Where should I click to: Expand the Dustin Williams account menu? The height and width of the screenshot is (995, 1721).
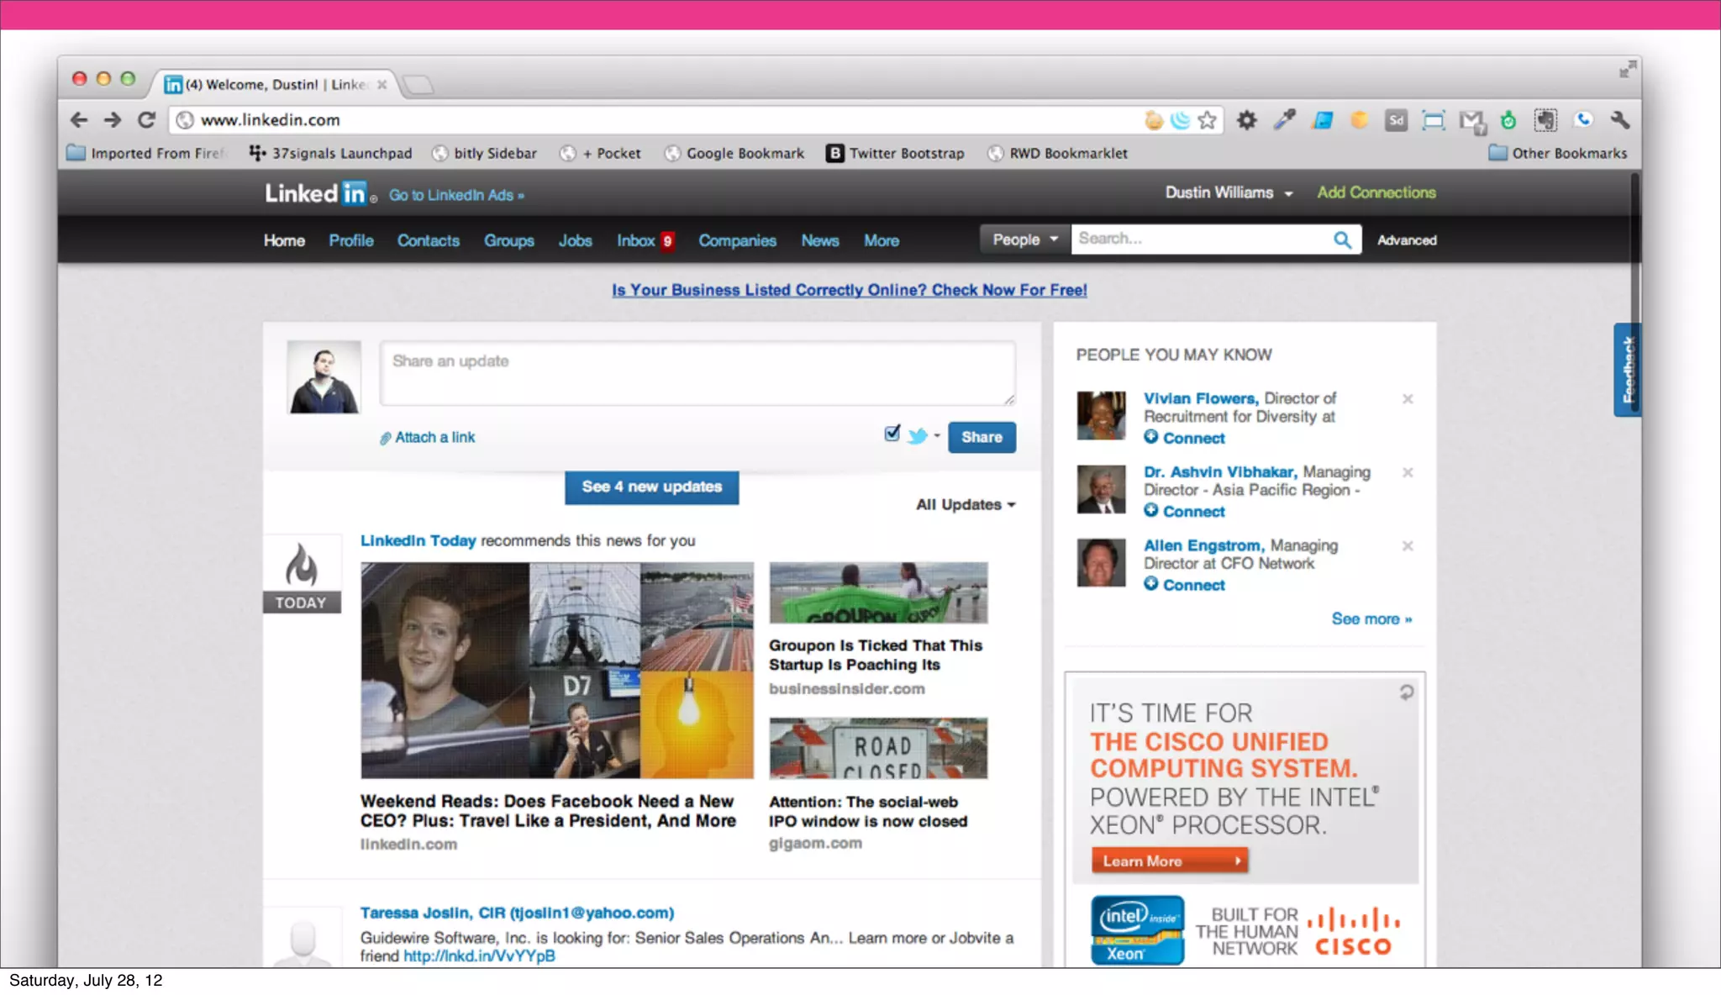(1228, 193)
